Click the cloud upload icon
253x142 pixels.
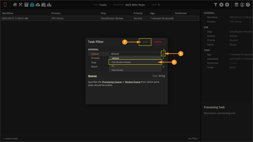point(38,5)
